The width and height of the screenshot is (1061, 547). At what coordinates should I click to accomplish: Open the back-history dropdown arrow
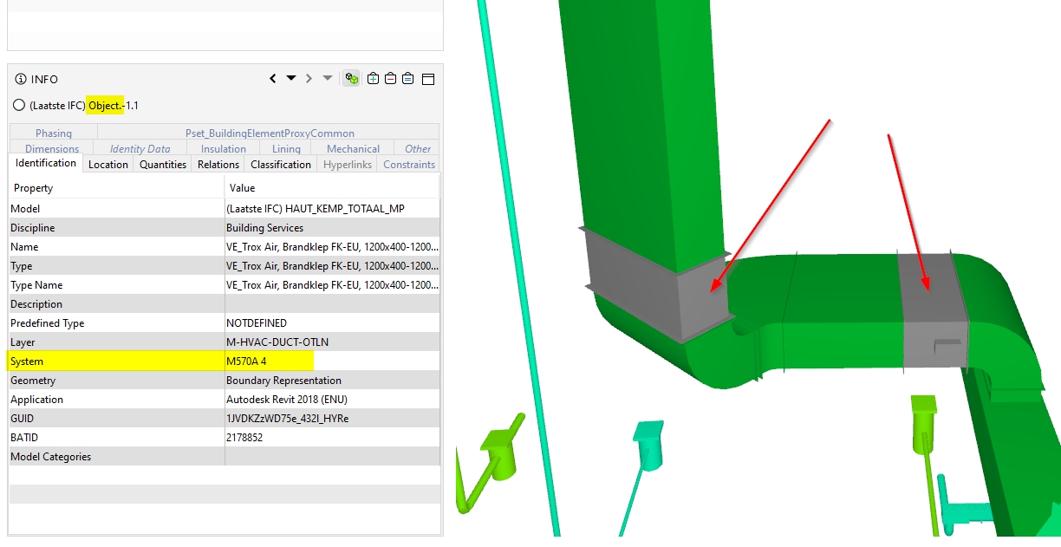[291, 78]
